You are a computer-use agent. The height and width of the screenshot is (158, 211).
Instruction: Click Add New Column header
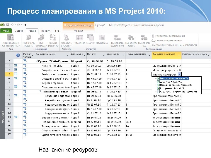(196, 55)
